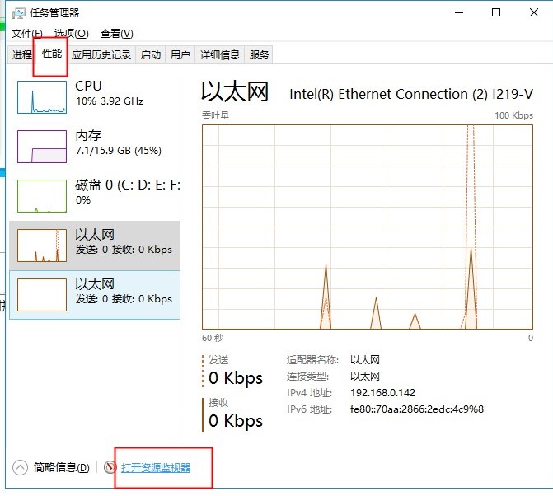This screenshot has height=496, width=553.
Task: Open the 文件(F) menu
Action: 26,34
